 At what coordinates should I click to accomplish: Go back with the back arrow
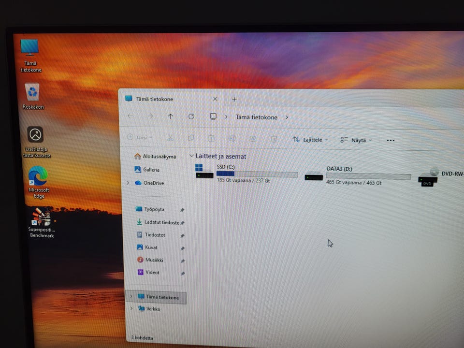(x=130, y=116)
